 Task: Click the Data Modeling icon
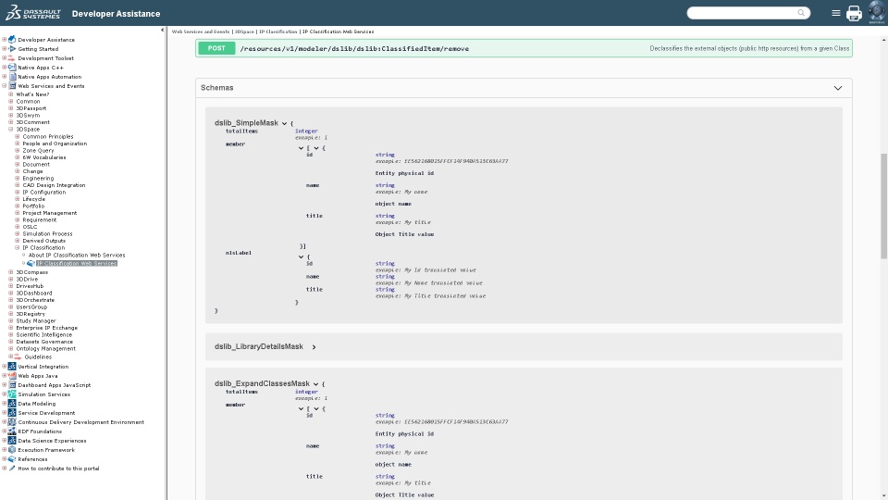pyautogui.click(x=12, y=403)
